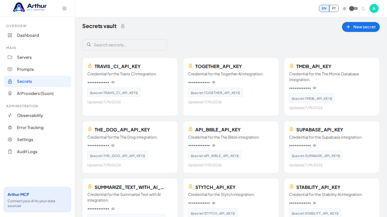
Task: Open the user avatar A menu
Action: pyautogui.click(x=374, y=8)
